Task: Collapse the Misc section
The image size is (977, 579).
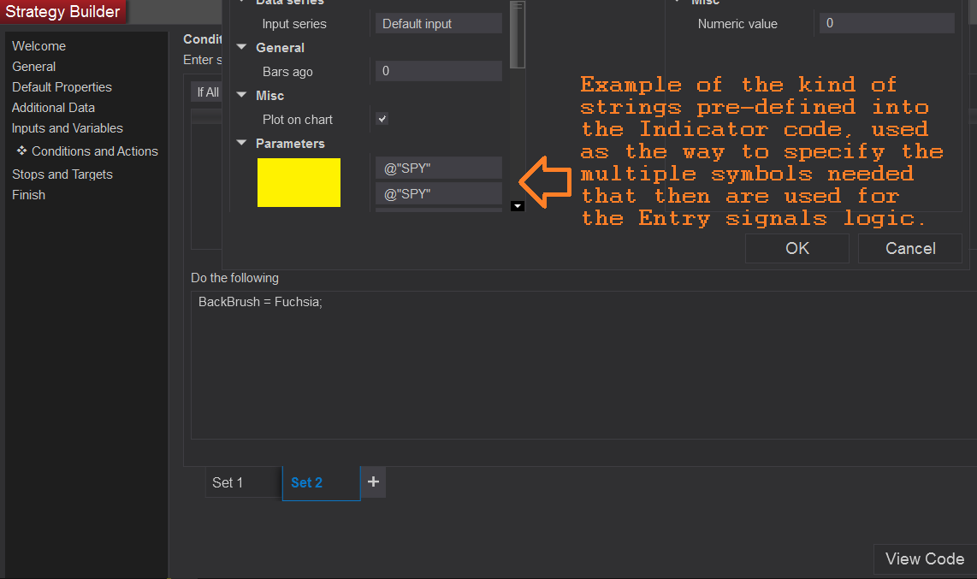Action: pos(240,95)
